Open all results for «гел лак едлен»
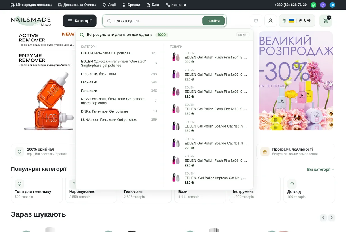 (x=164, y=35)
